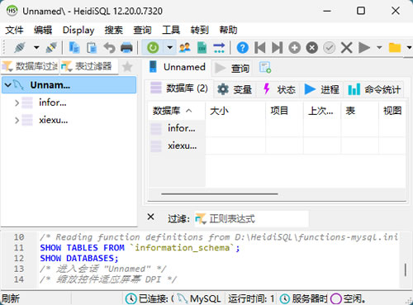Click the print icon in toolbar

point(126,48)
